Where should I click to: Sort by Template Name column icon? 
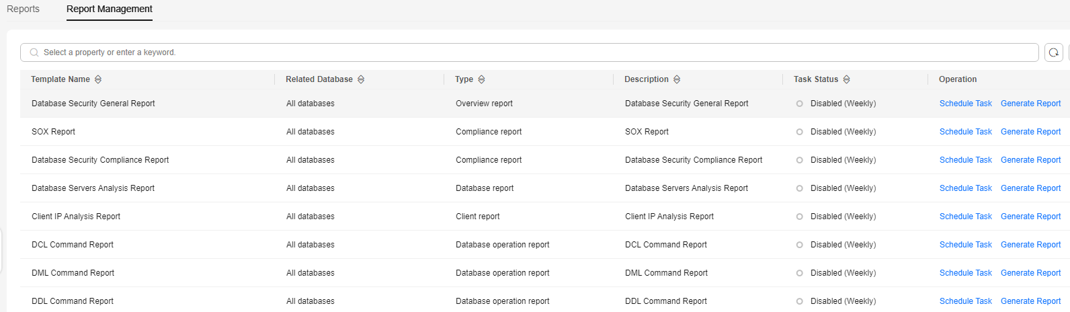98,79
